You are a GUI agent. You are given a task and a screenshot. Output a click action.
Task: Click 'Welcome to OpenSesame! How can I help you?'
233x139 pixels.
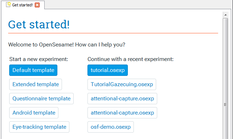tap(67, 45)
